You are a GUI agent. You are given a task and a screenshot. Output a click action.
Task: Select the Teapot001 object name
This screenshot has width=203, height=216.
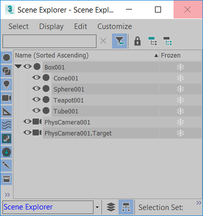[68, 100]
